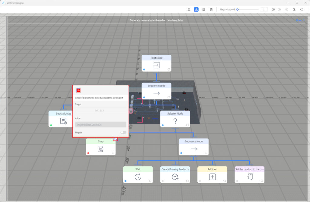The image size is (310, 202).
Task: Click the play simulation button
Action: (x=287, y=9)
